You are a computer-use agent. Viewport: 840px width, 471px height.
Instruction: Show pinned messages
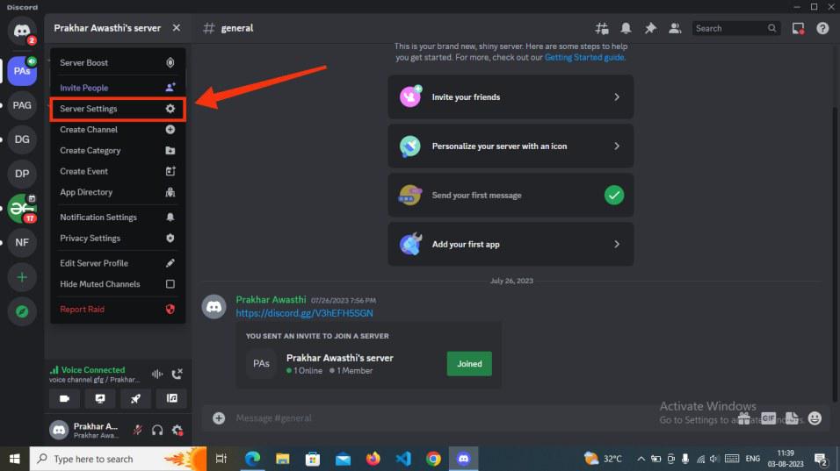tap(650, 28)
